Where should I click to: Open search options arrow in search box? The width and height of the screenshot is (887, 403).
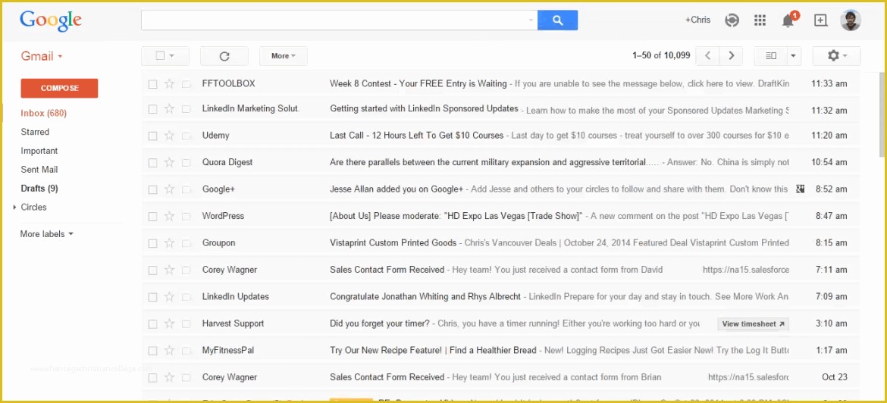531,20
